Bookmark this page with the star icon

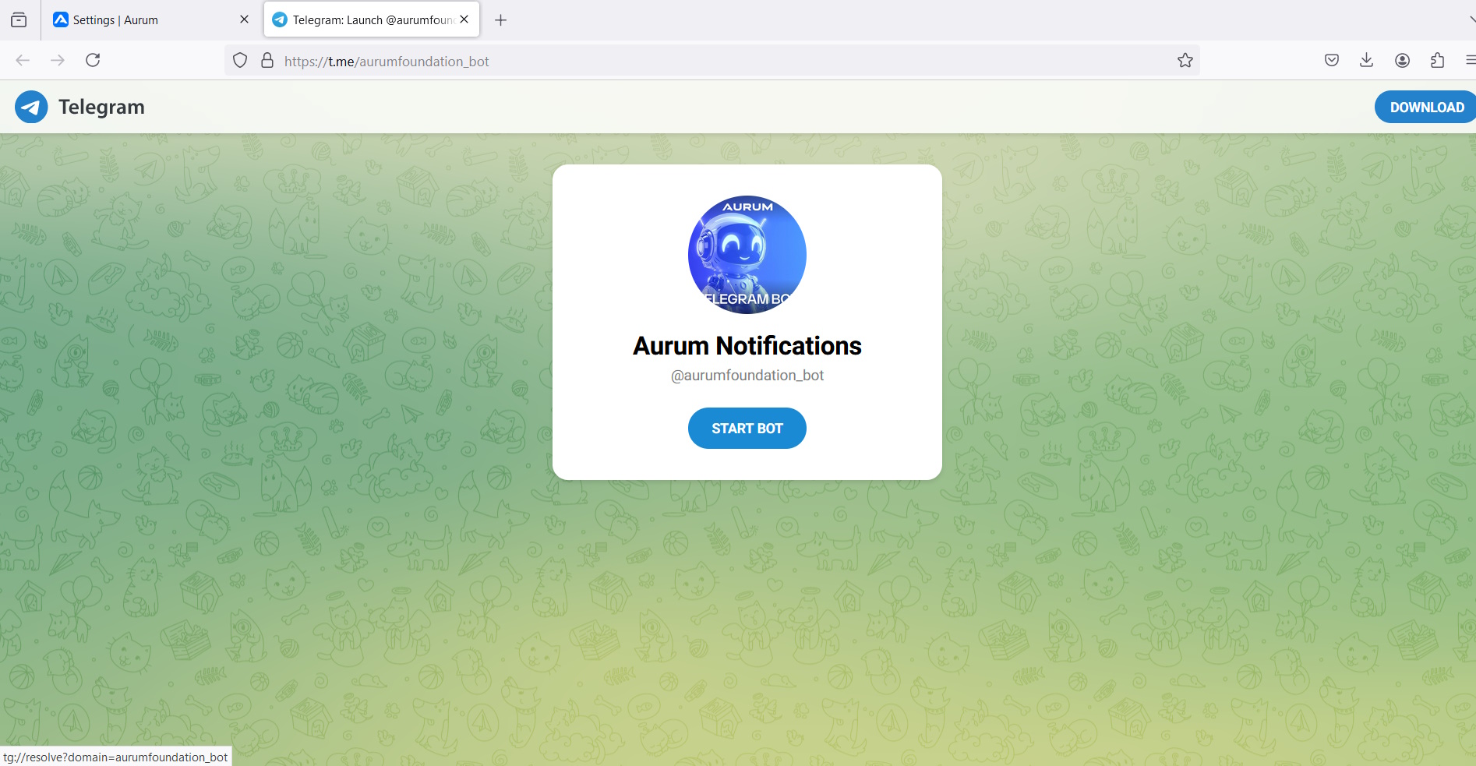click(x=1185, y=60)
